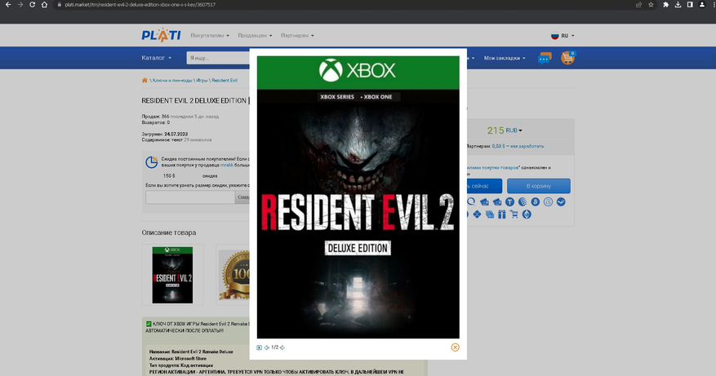716x376 pixels.
Task: Open the Игры breadcrumb link
Action: [202, 80]
